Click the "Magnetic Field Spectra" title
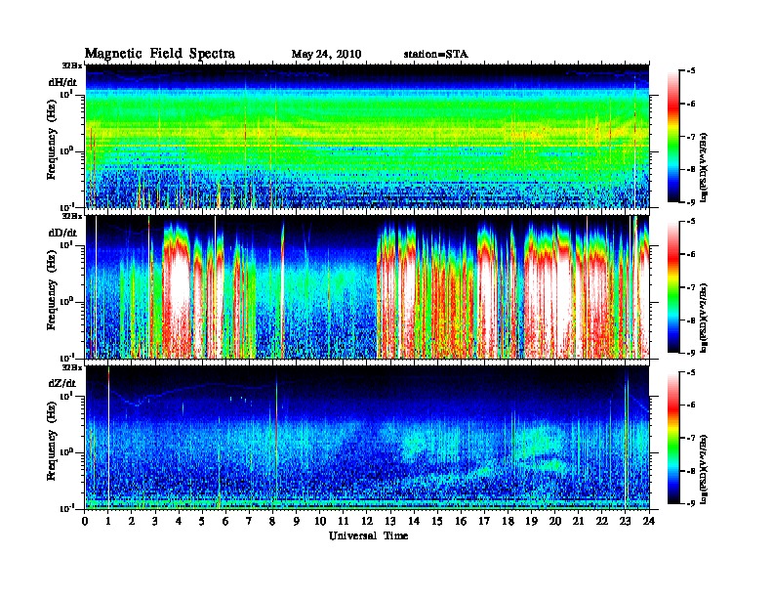This screenshot has height=598, width=773. 160,54
